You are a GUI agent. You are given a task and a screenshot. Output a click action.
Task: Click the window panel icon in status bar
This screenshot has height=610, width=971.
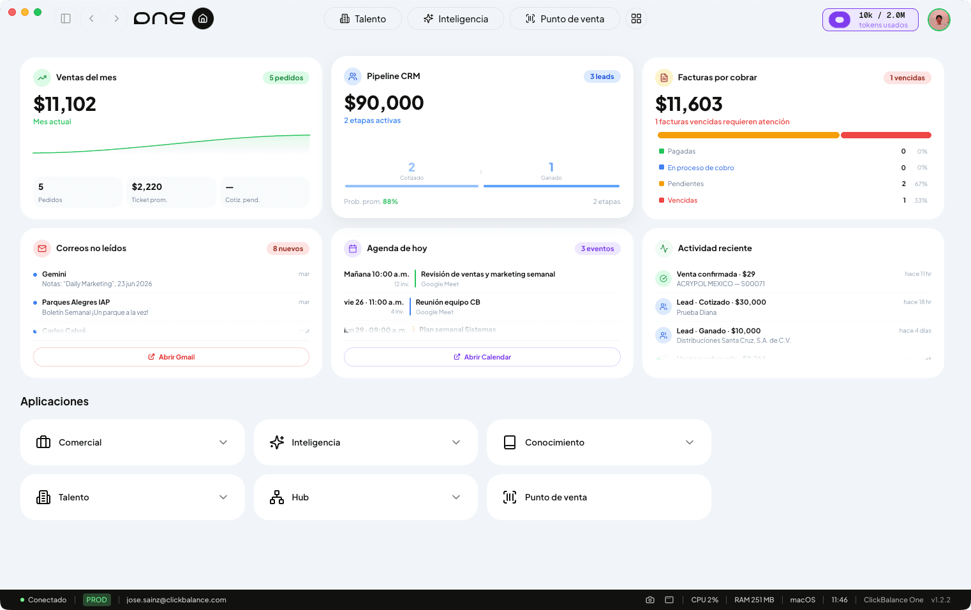click(669, 600)
